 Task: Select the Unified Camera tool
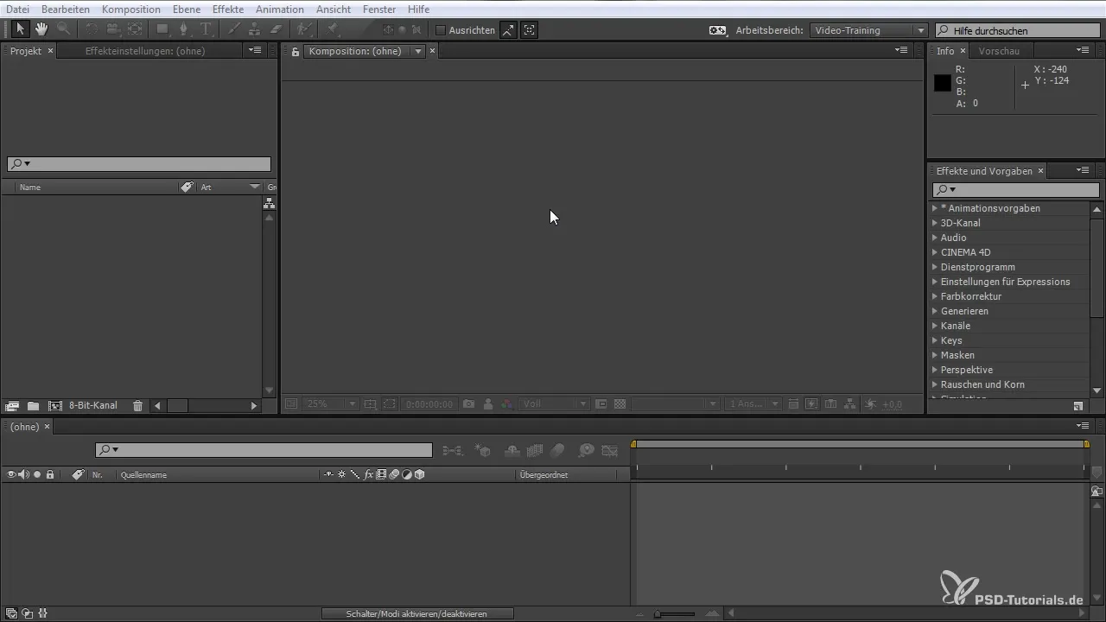(x=113, y=29)
